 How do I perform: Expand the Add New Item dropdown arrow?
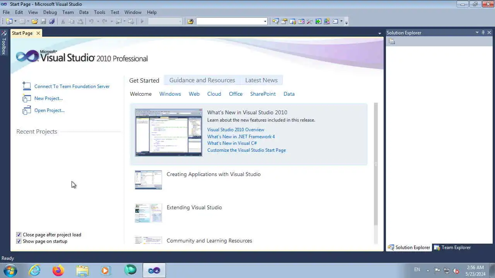click(28, 22)
